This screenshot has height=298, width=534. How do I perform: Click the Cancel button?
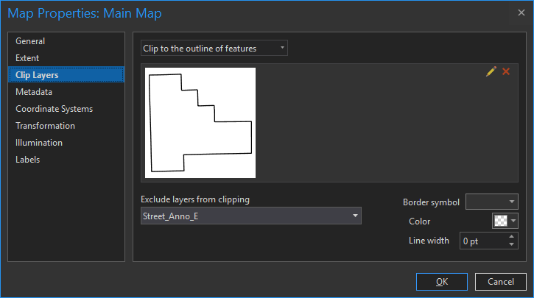coord(501,281)
